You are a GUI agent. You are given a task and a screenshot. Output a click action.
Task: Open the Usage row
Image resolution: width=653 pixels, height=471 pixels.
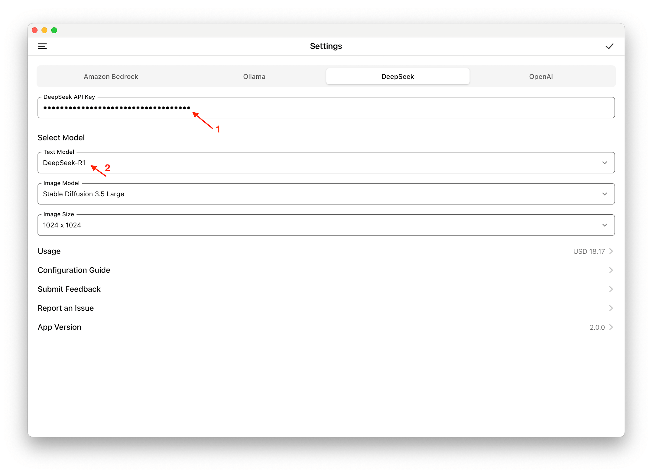(326, 251)
